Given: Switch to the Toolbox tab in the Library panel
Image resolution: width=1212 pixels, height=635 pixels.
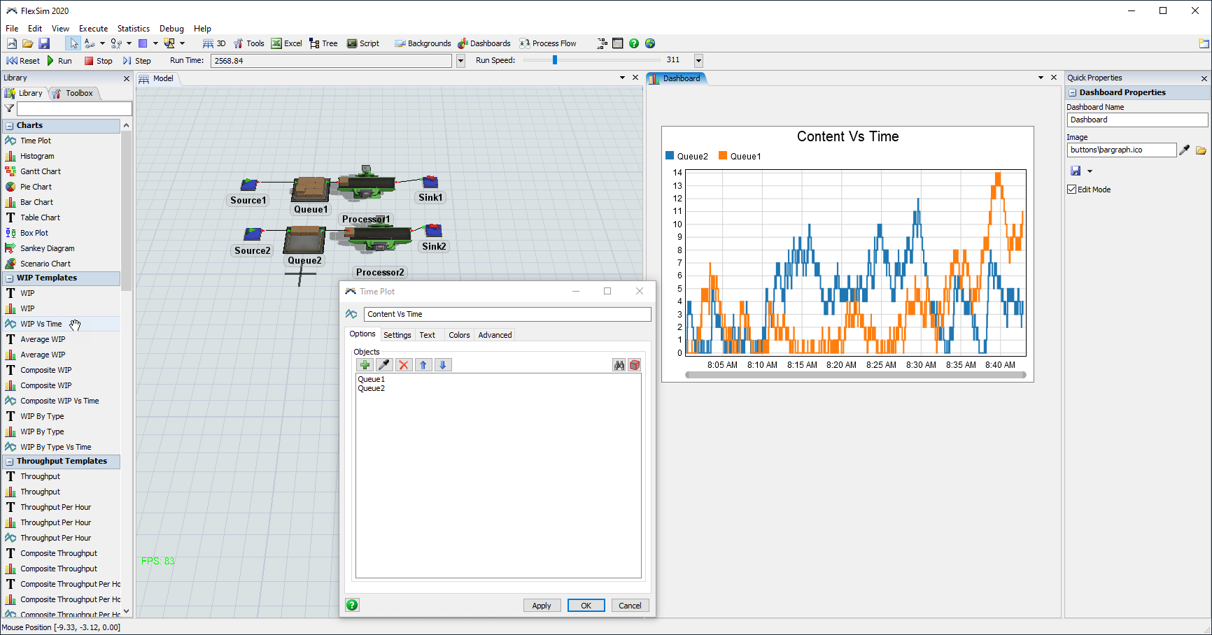Looking at the screenshot, I should coord(73,93).
